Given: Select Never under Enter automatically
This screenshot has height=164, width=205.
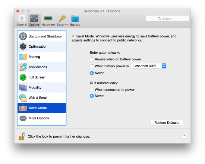Looking at the screenshot, I should coord(92,73).
